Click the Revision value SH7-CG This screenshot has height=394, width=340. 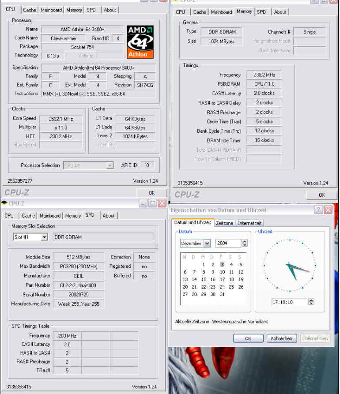145,85
